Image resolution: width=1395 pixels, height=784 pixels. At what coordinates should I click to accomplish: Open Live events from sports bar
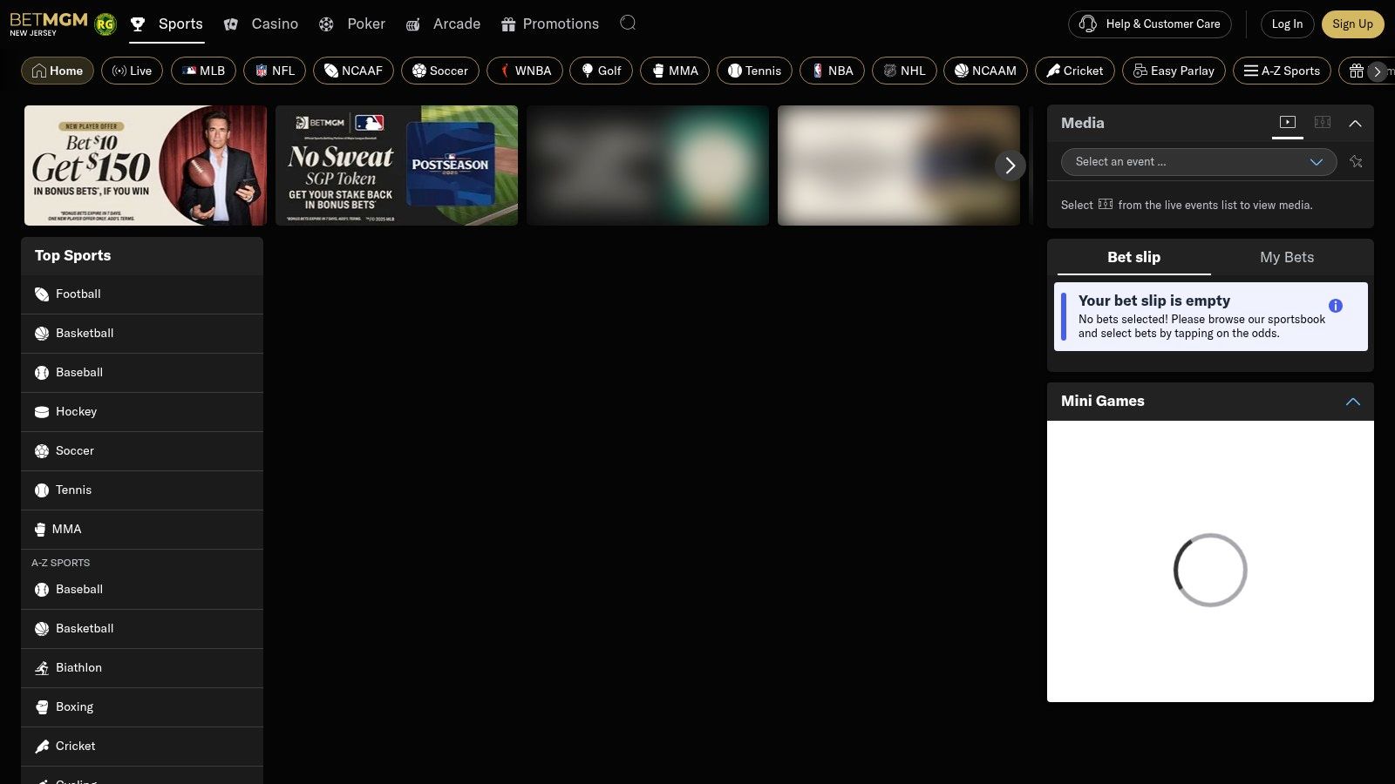point(133,71)
